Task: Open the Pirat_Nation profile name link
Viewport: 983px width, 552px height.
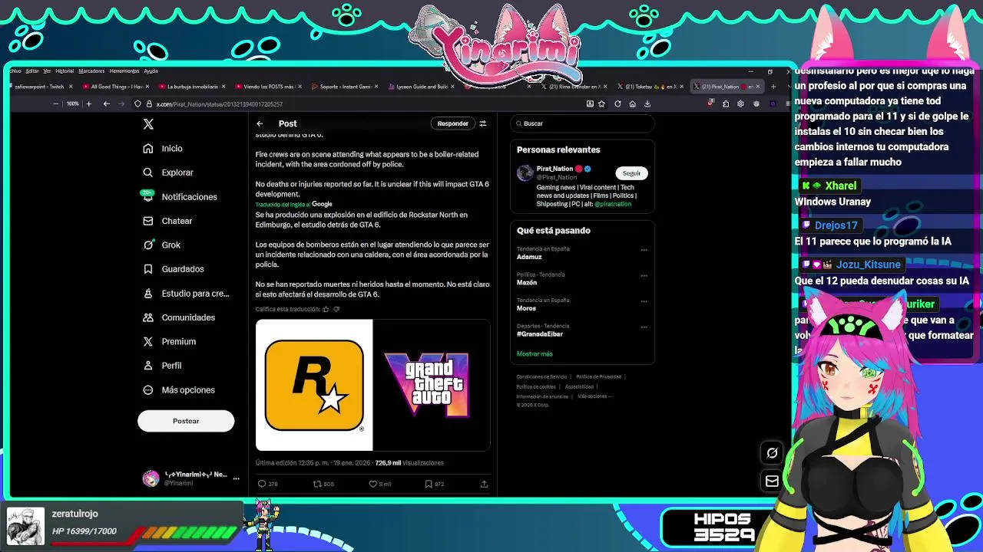Action: [554, 169]
